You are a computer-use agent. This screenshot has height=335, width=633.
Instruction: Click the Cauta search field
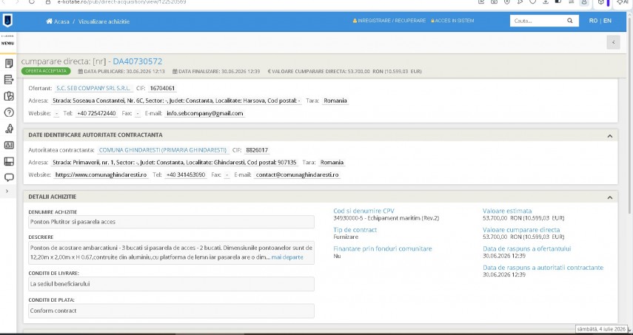(537, 21)
